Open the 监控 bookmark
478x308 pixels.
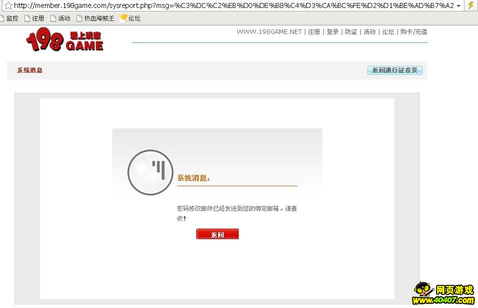(9, 18)
